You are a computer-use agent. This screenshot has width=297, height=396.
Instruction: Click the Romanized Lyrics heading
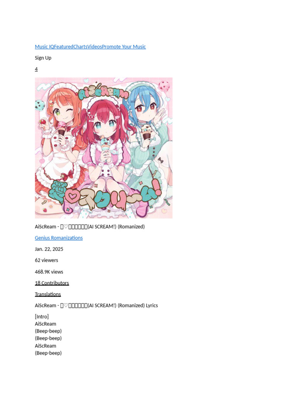pyautogui.click(x=96, y=306)
